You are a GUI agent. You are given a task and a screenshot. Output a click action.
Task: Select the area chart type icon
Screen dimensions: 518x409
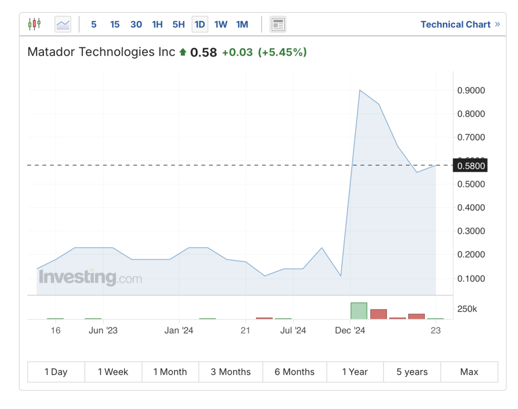click(63, 24)
